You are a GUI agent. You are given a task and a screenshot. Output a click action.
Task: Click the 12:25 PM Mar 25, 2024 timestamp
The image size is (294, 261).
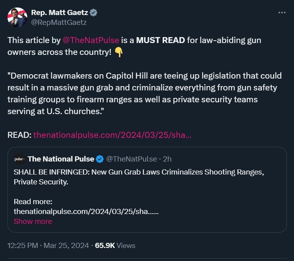[47, 246]
